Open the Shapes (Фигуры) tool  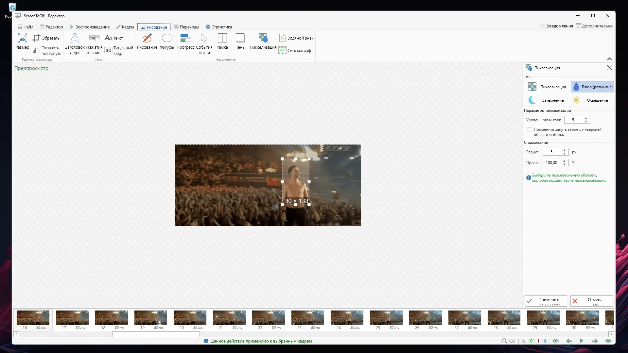click(167, 41)
